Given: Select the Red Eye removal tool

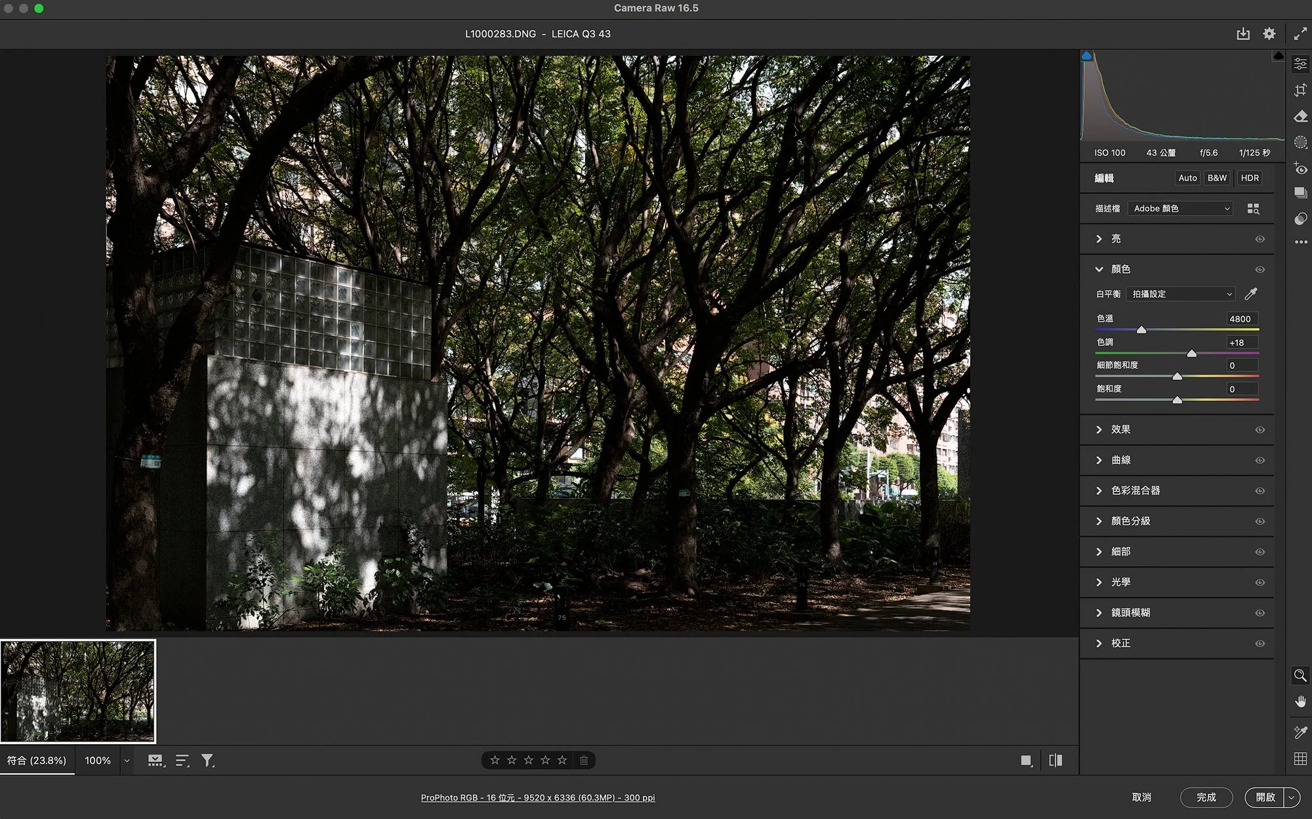Looking at the screenshot, I should pyautogui.click(x=1300, y=169).
